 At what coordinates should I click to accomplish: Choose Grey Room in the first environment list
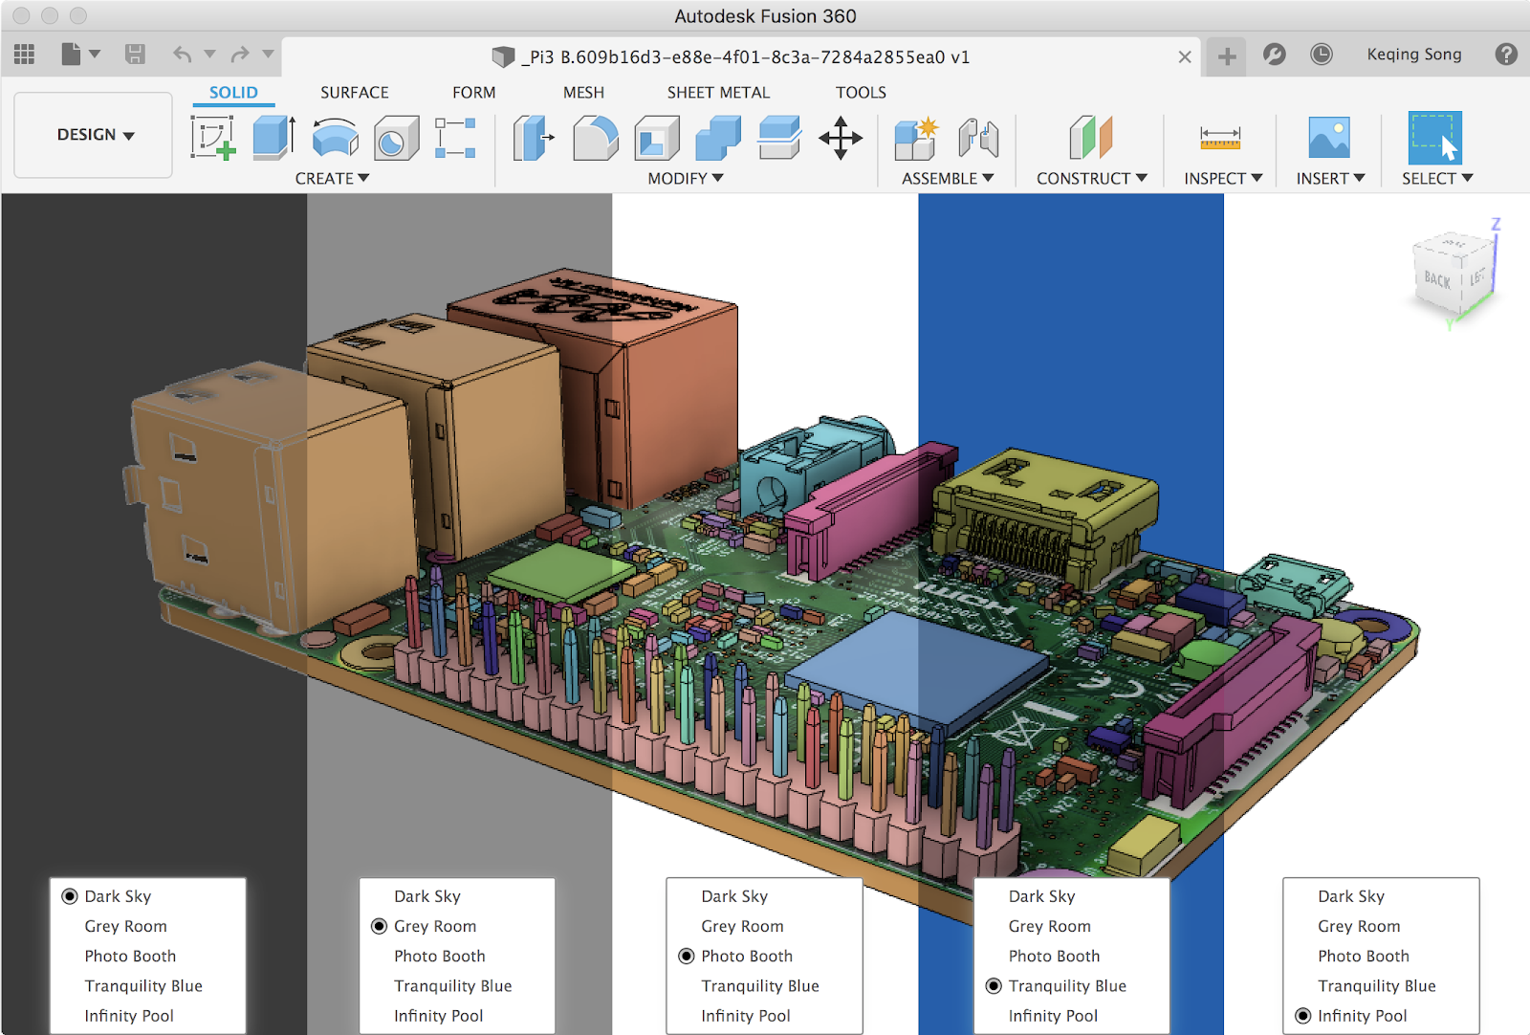125,926
